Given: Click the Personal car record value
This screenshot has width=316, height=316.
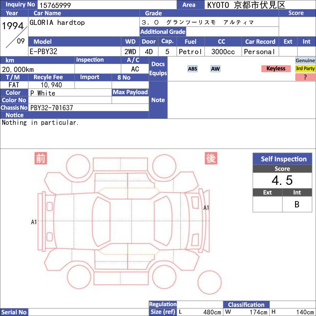Looking at the screenshot, I should (259, 52).
